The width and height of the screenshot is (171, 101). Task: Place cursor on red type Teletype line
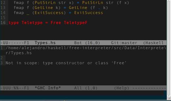coord(48,23)
